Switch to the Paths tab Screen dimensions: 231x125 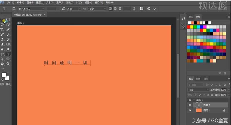coord(206,79)
